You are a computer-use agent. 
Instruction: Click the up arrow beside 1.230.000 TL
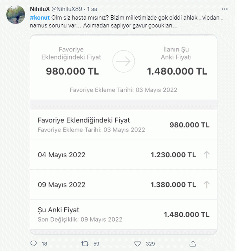pyautogui.click(x=207, y=155)
